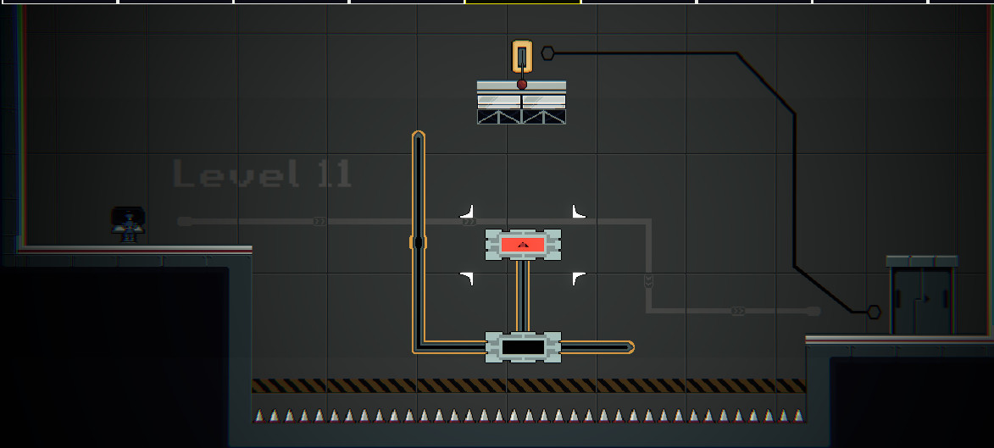Click the vertical strut connecting the two blocks
This screenshot has width=994, height=448.
(x=523, y=296)
